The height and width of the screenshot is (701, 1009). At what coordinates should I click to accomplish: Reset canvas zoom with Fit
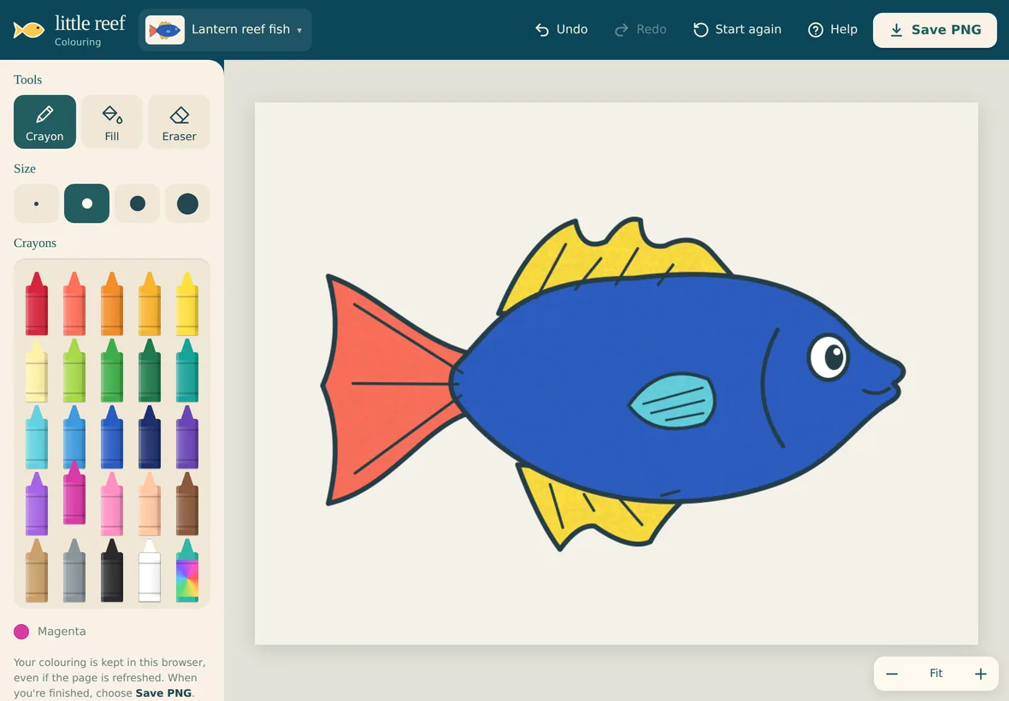coord(936,674)
